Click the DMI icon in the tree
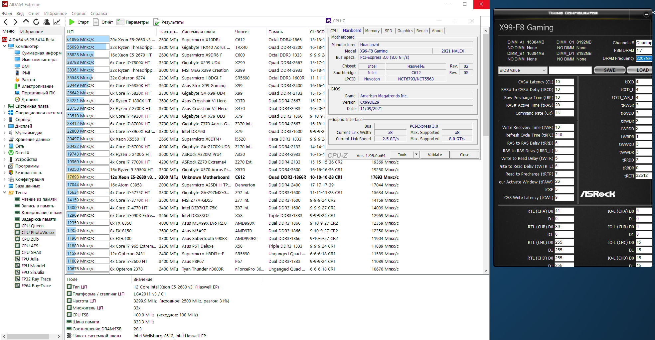Image resolution: width=655 pixels, height=340 pixels. (18, 66)
